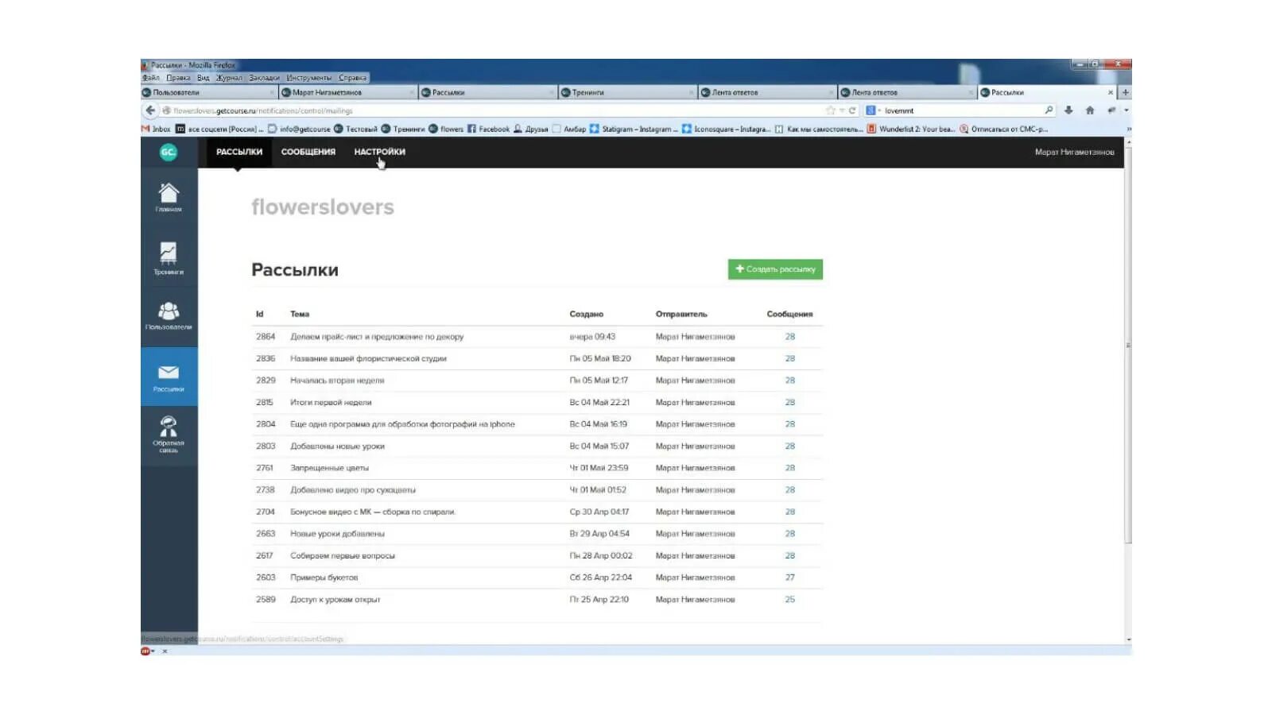Open the Справка menu
Viewport: 1272px width, 715px height.
[352, 78]
